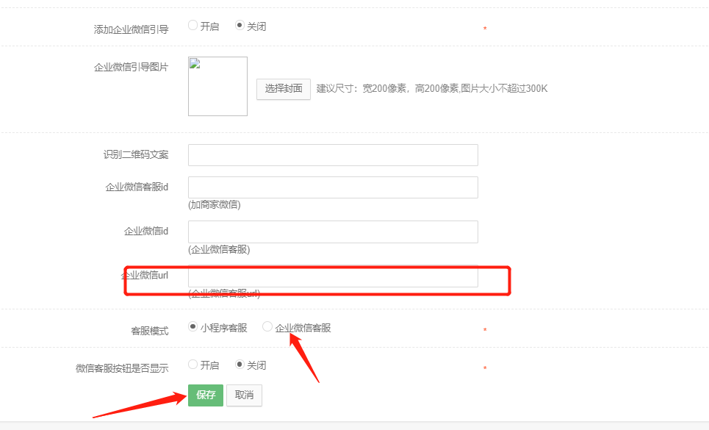This screenshot has height=430, width=709.
Task: Select 关闭 for 添加企业微信引导
Action: (240, 25)
